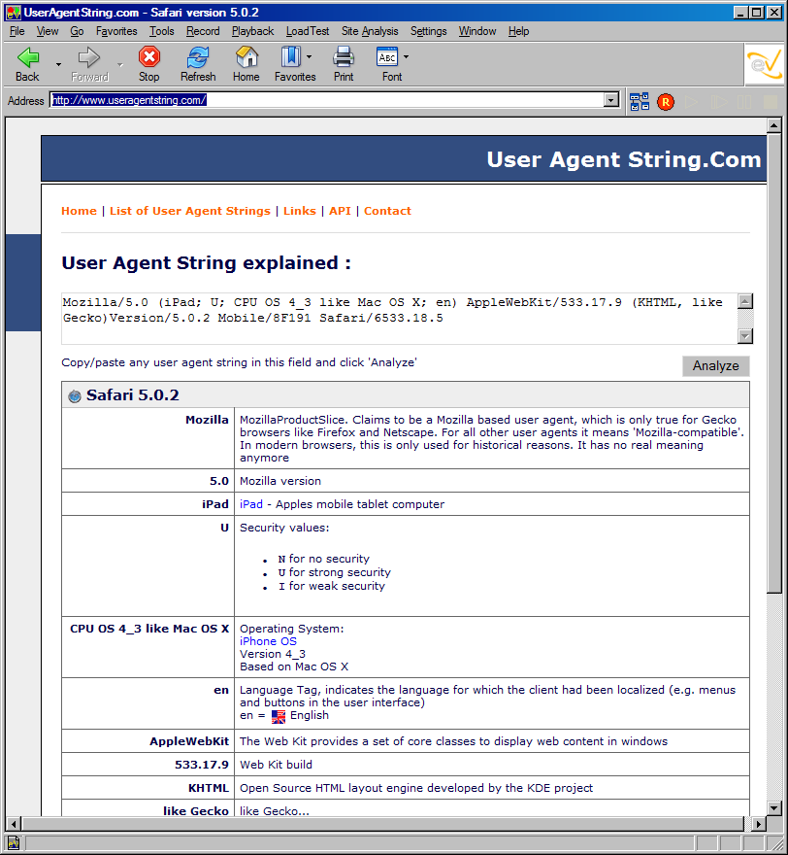Click the text area's scroll down arrow

pyautogui.click(x=745, y=336)
